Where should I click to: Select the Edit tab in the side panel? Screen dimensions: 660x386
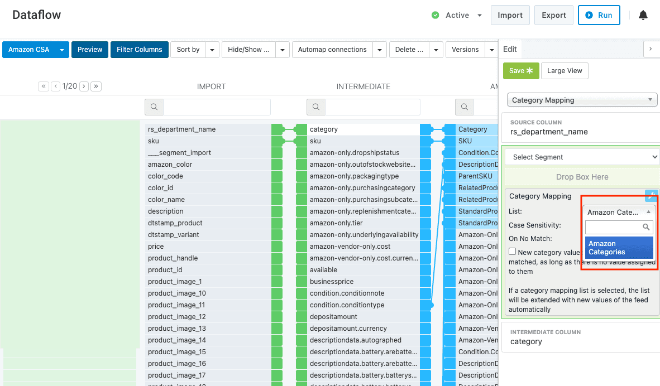(x=510, y=49)
